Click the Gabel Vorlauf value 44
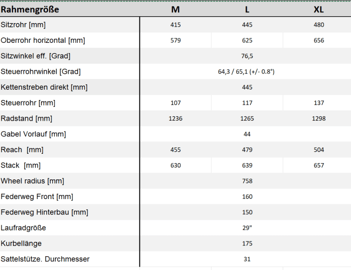 coord(247,134)
